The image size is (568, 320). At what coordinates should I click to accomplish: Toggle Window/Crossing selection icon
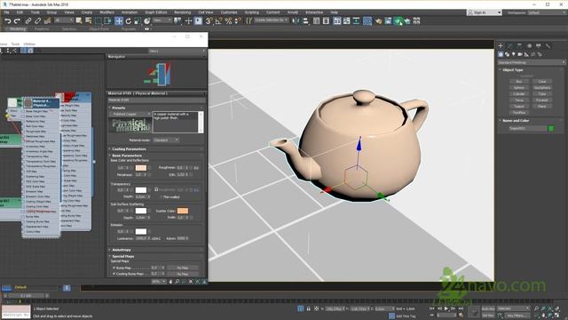point(107,21)
